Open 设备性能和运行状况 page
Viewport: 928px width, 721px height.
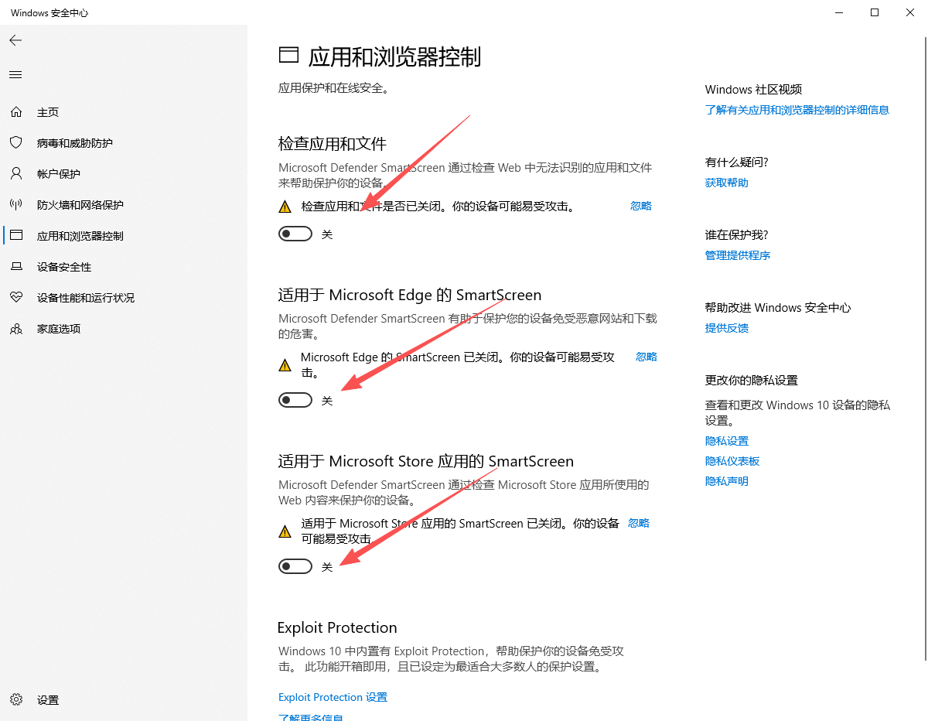tap(86, 298)
